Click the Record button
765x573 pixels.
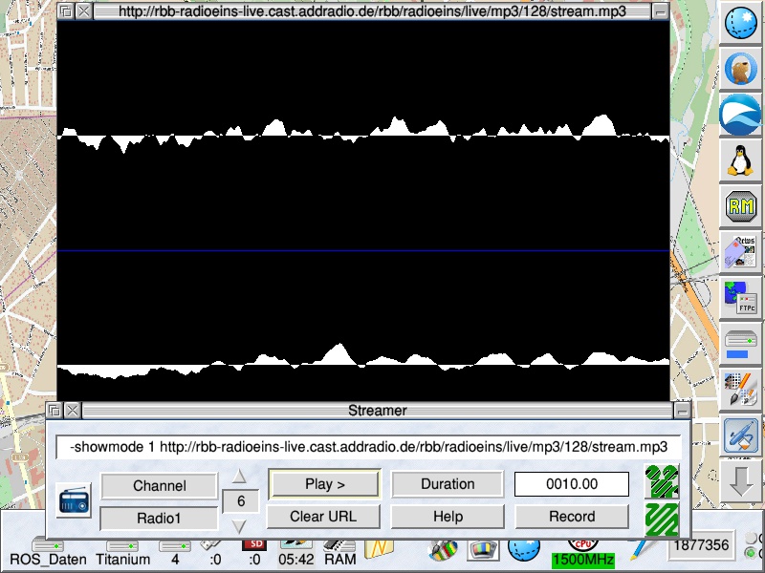(572, 517)
